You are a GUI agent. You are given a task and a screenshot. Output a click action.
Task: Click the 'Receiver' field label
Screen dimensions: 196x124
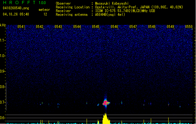[63, 11]
